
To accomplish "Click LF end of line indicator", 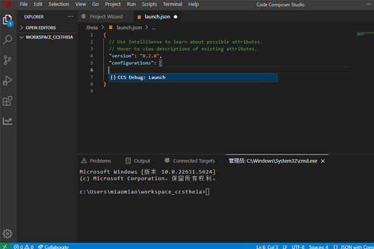I will (x=285, y=247).
